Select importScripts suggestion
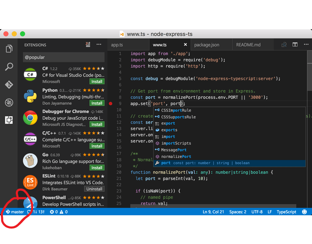The height and width of the screenshot is (244, 312). [x=230, y=143]
